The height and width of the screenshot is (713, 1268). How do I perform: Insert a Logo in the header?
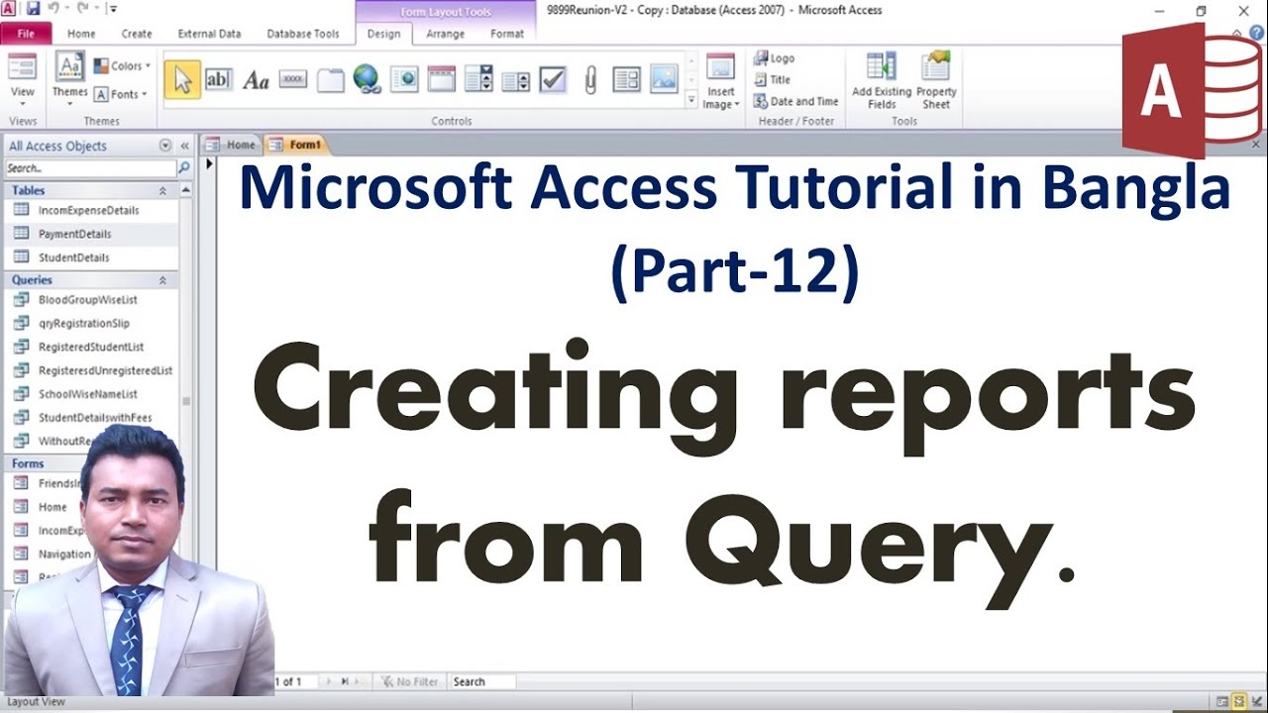coord(774,58)
